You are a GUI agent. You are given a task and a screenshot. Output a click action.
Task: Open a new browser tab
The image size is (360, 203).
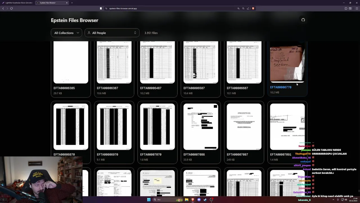click(x=72, y=3)
